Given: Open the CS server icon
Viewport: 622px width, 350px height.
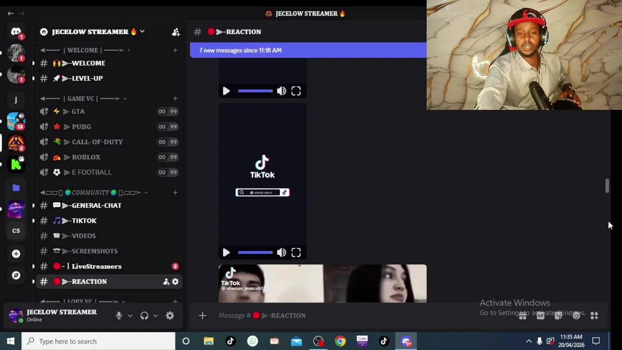Looking at the screenshot, I should coord(16,231).
